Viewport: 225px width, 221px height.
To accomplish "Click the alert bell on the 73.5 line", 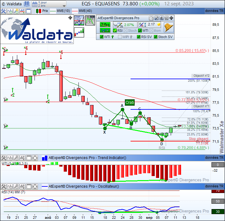I will [x=5, y=125].
